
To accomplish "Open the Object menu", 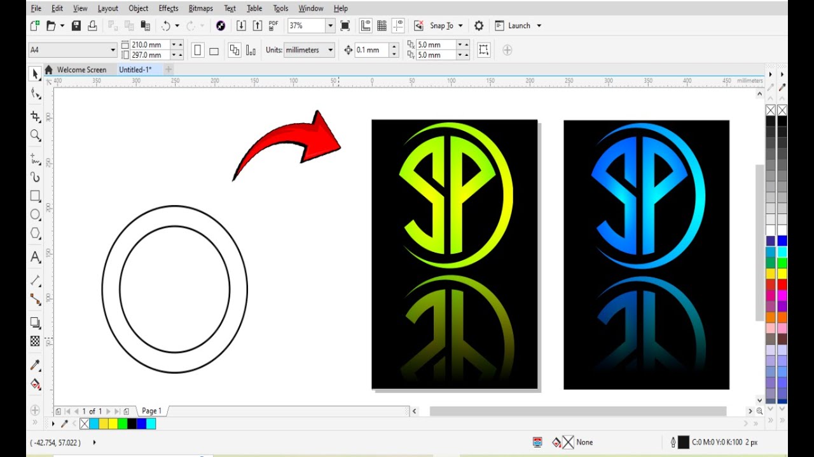I will [x=138, y=8].
